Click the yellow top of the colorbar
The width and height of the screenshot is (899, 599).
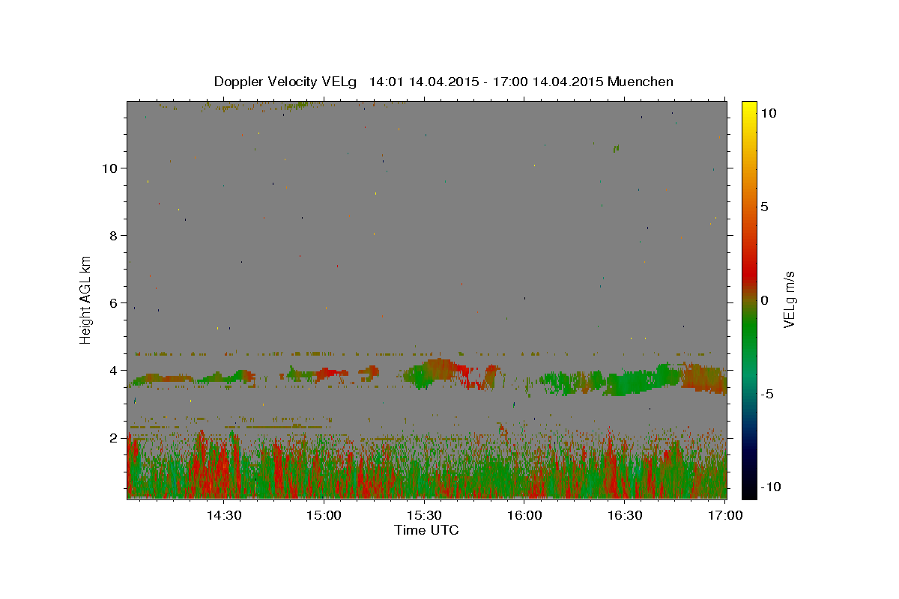(749, 109)
